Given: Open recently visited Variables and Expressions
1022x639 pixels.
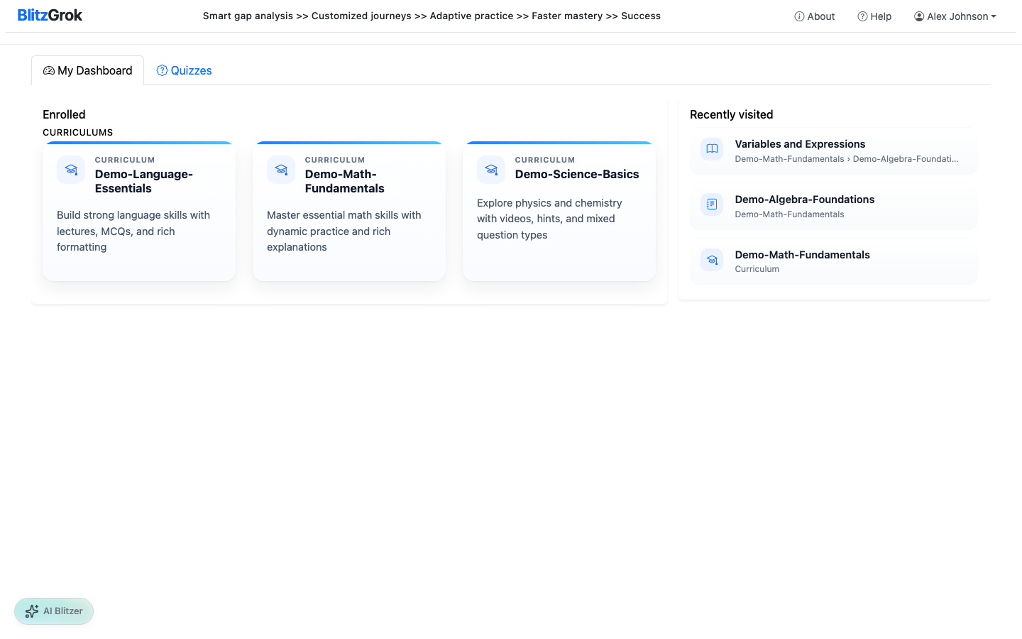Looking at the screenshot, I should [x=834, y=151].
